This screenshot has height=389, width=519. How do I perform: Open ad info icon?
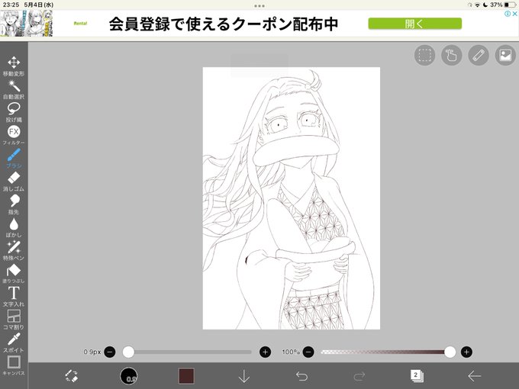coord(508,14)
